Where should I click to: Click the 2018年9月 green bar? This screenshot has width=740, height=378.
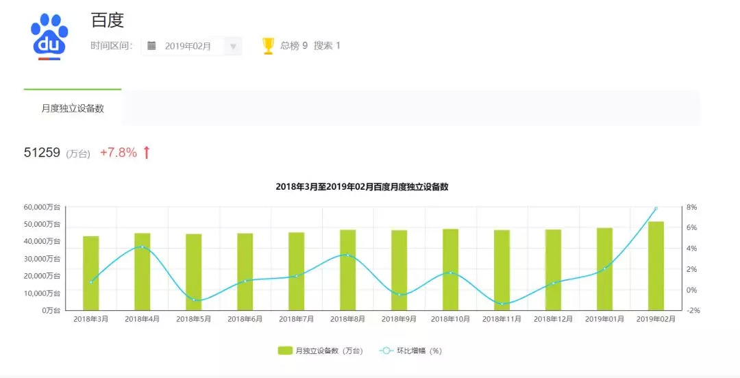(399, 270)
